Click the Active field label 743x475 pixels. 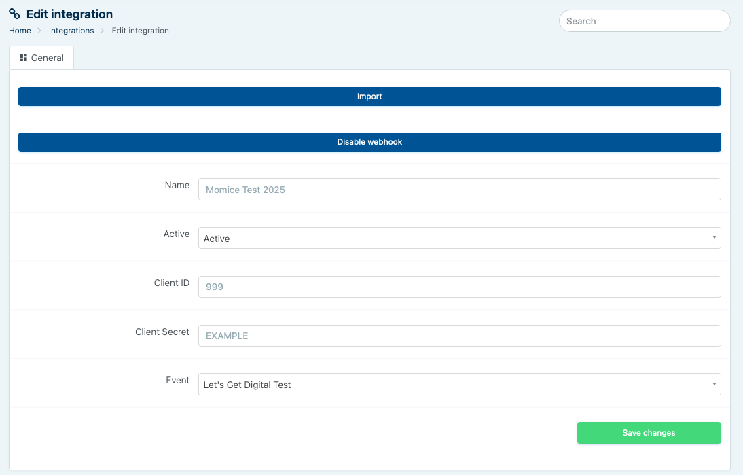click(x=177, y=234)
